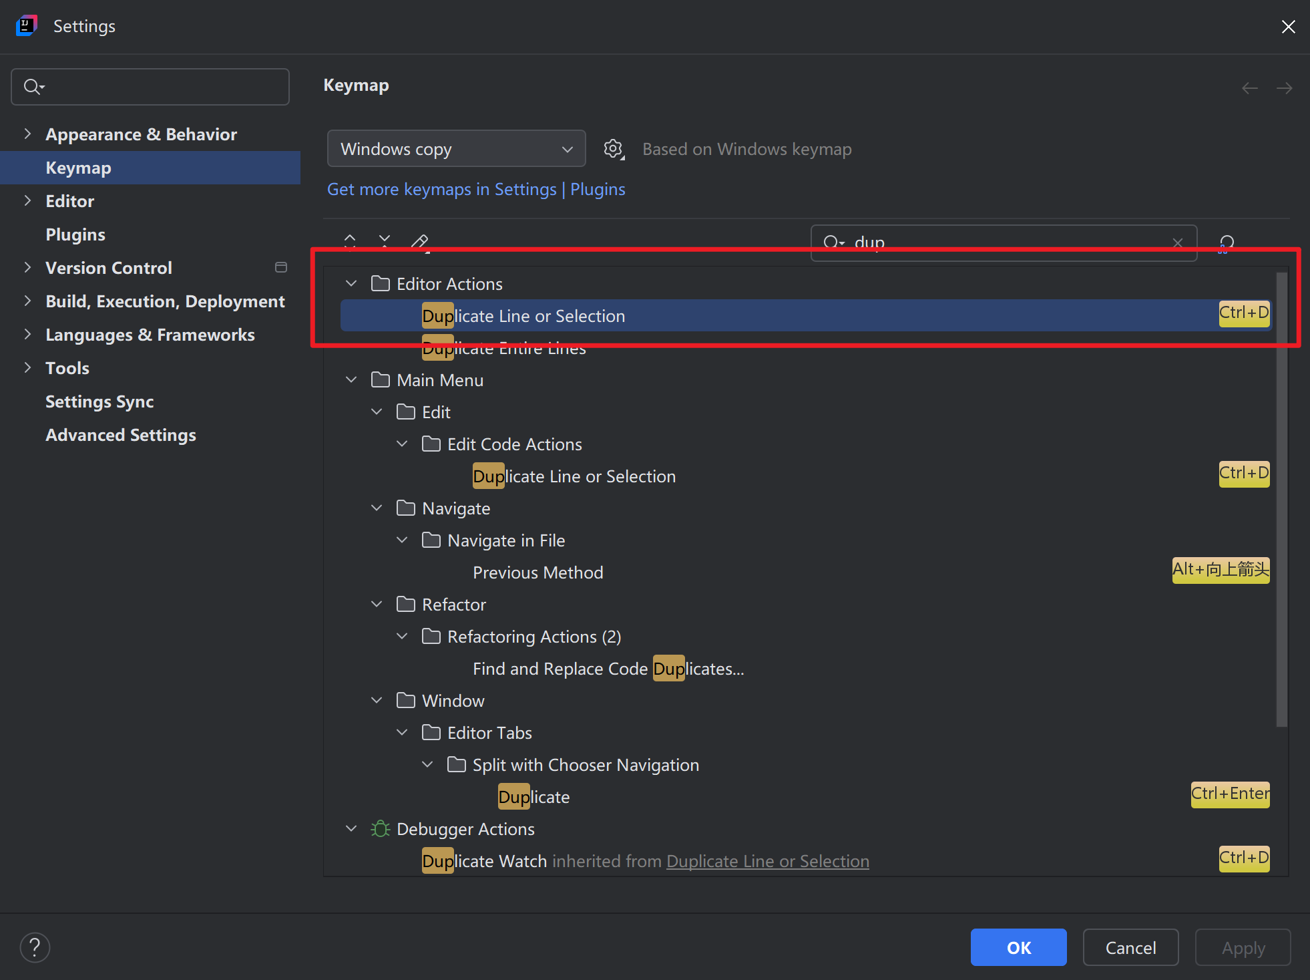Focus the keymap actions search field
Image resolution: width=1310 pixels, height=980 pixels.
(x=1004, y=243)
